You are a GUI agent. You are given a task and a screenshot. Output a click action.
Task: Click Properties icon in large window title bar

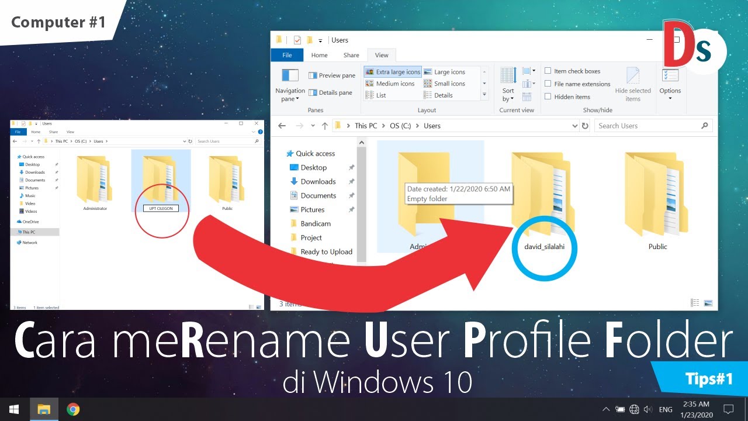(297, 40)
